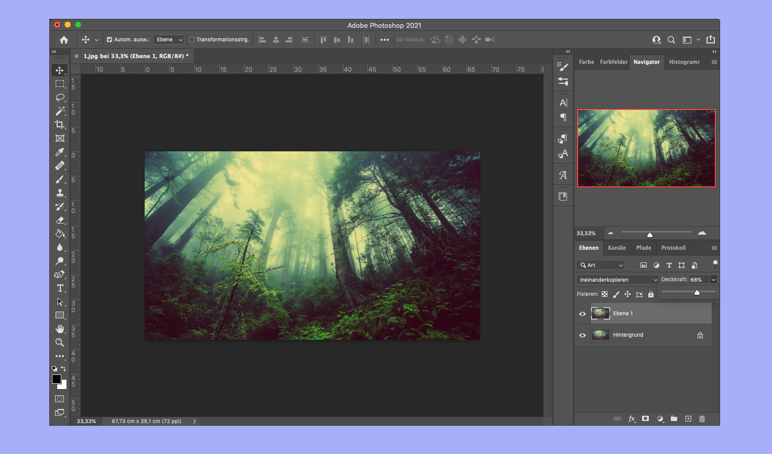
Task: Select the Rectangular Marquee tool
Action: point(60,84)
